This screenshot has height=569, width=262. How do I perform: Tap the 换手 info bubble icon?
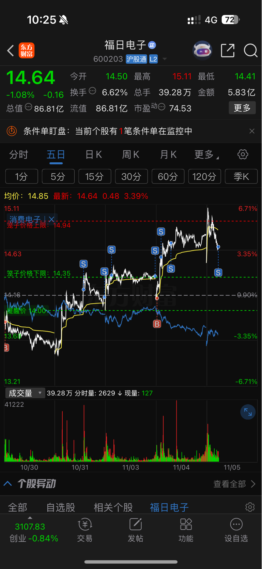[x=92, y=91]
